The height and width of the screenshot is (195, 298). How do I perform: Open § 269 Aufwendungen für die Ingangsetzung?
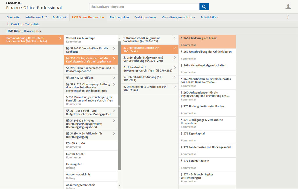(207, 96)
